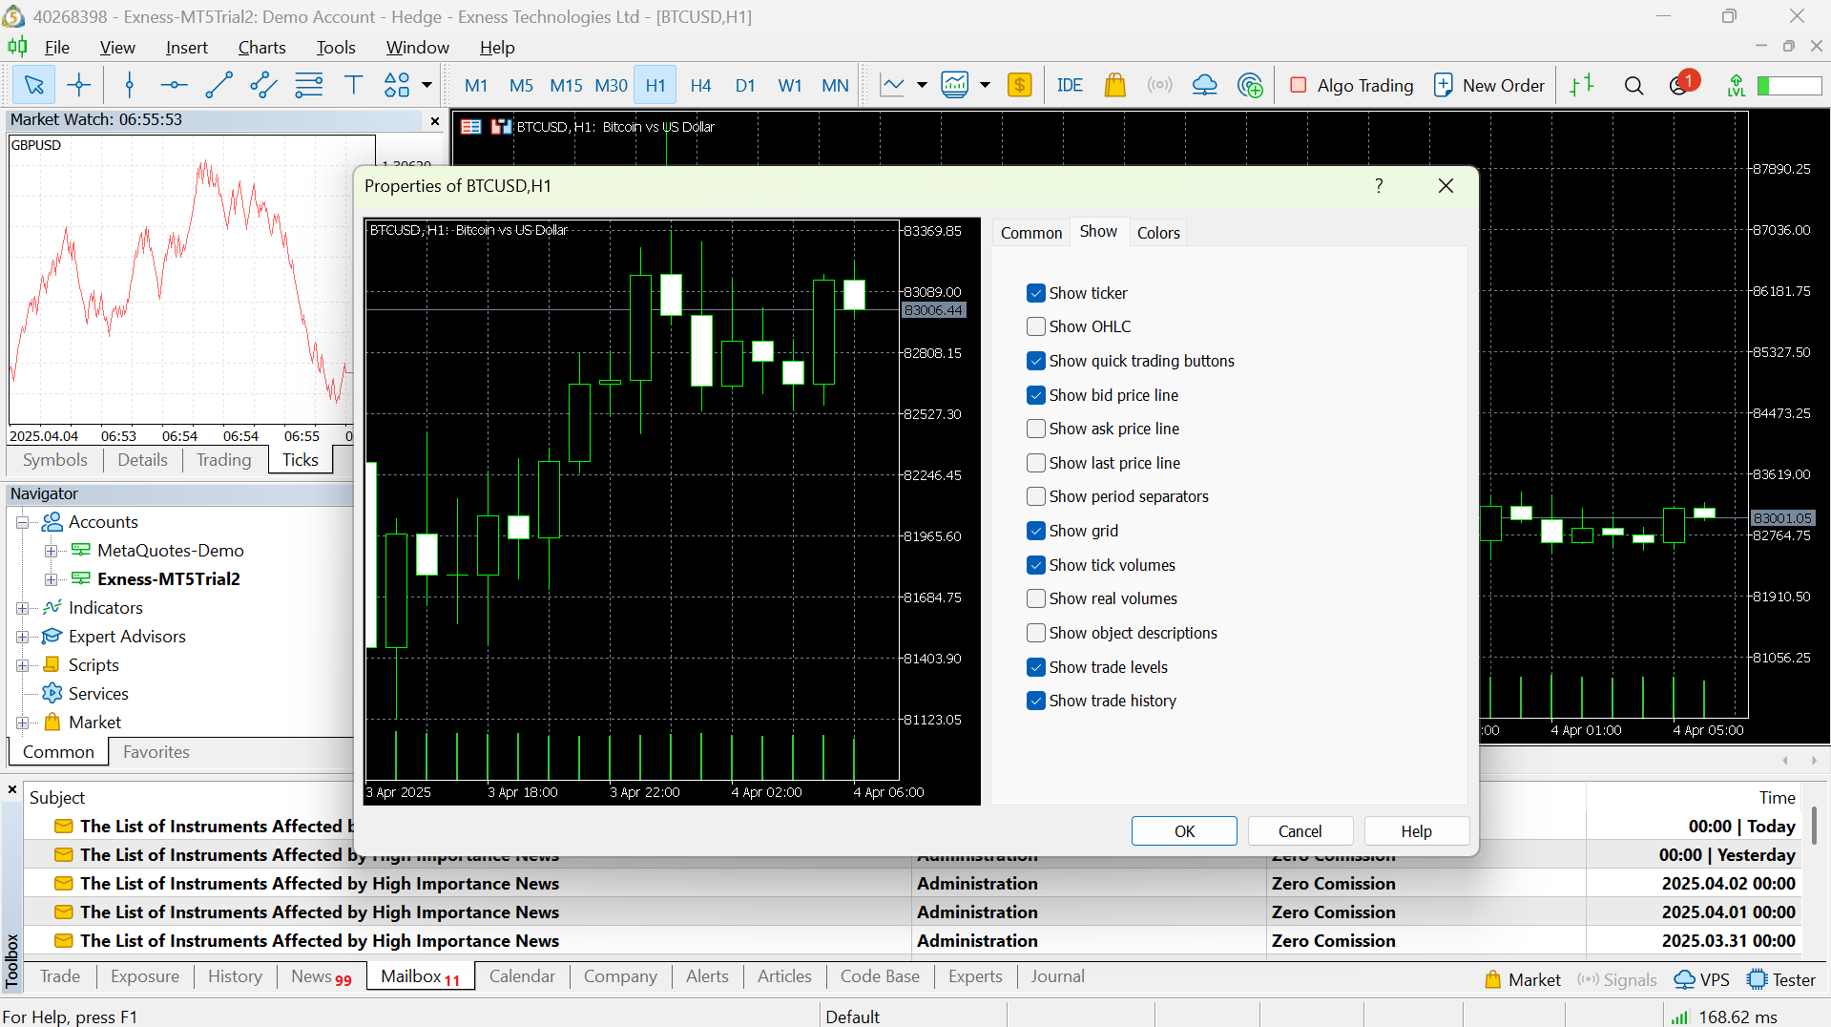Open indicators dropdown arrow
The image size is (1831, 1027).
click(x=985, y=86)
